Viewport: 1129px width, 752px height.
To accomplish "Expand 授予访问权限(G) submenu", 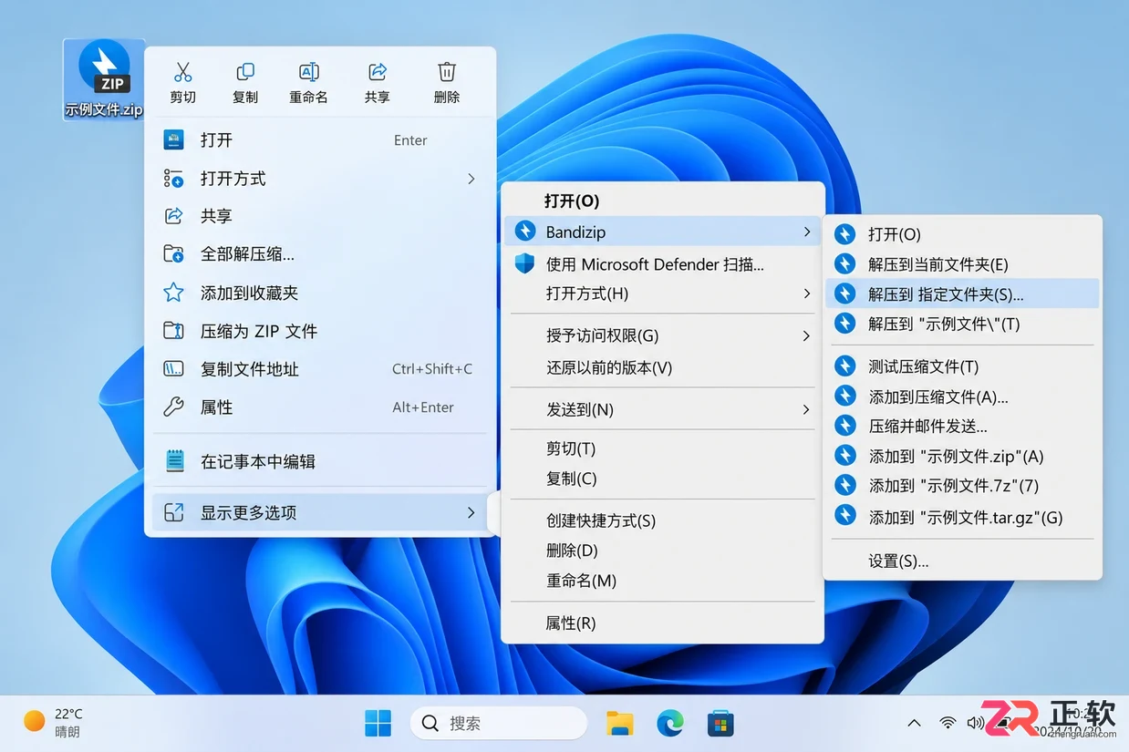I will click(663, 335).
